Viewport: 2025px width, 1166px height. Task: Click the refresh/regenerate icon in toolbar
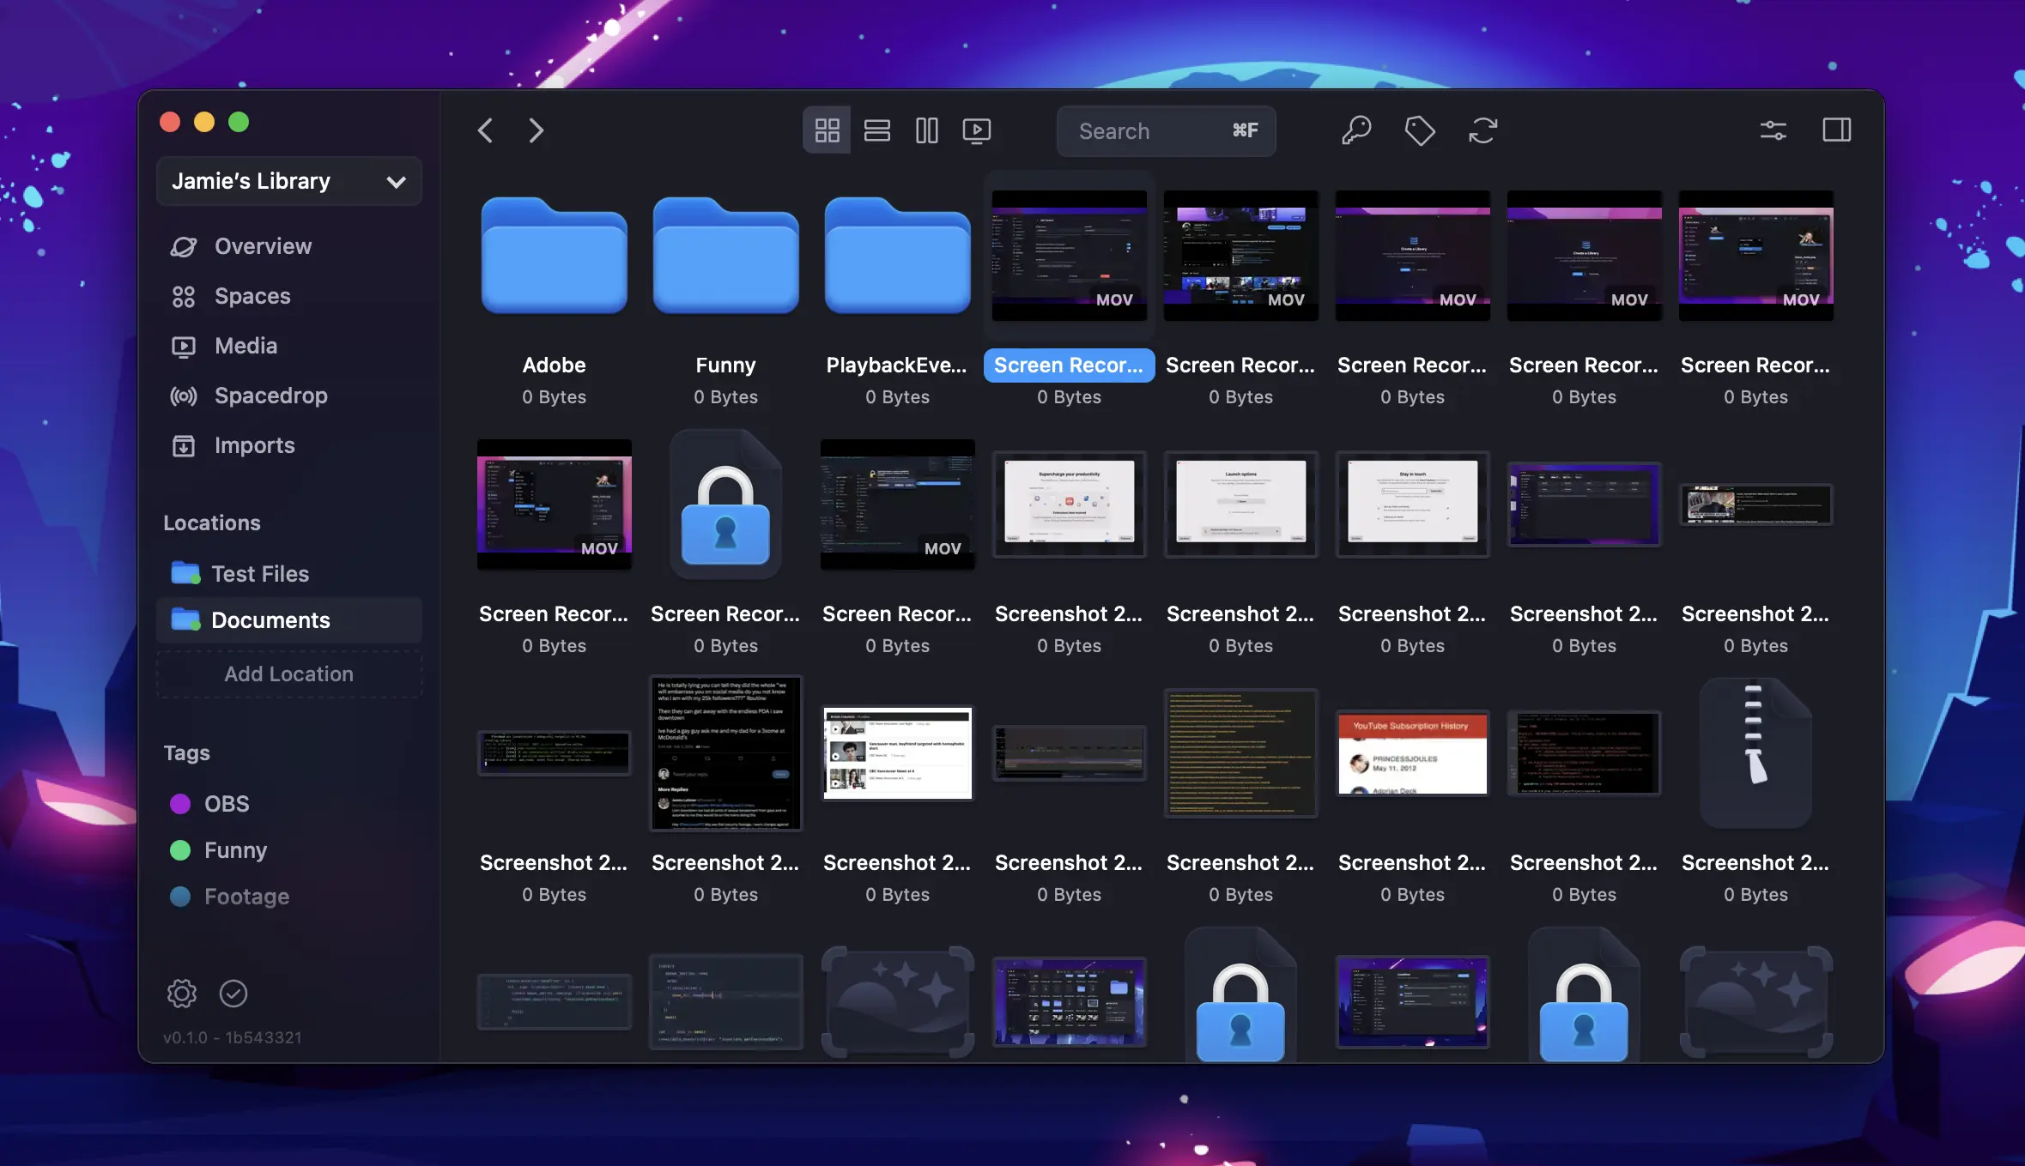pos(1482,130)
